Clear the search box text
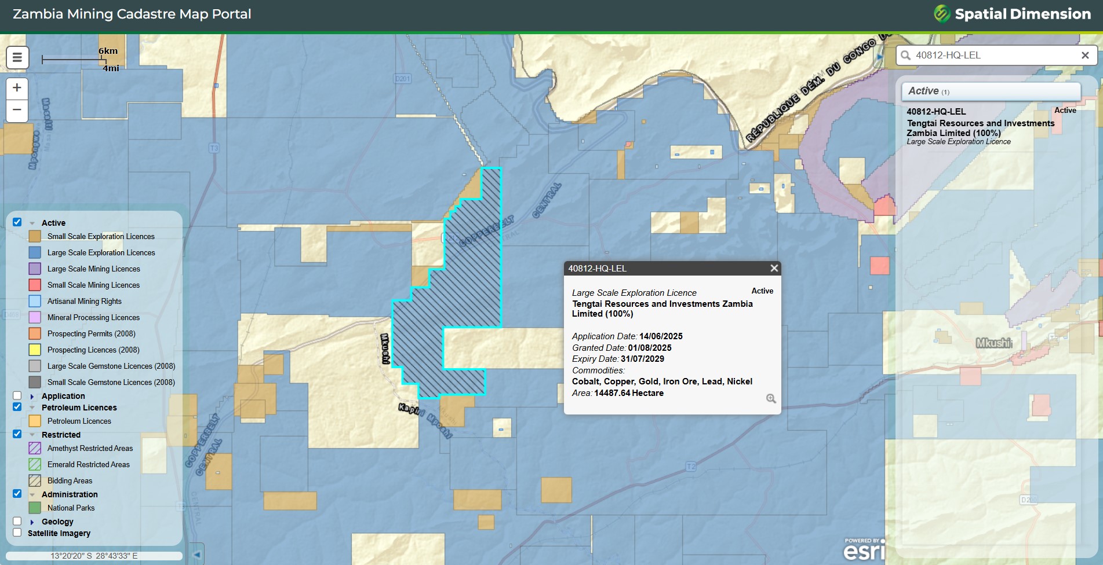1103x565 pixels. pyautogui.click(x=1085, y=56)
